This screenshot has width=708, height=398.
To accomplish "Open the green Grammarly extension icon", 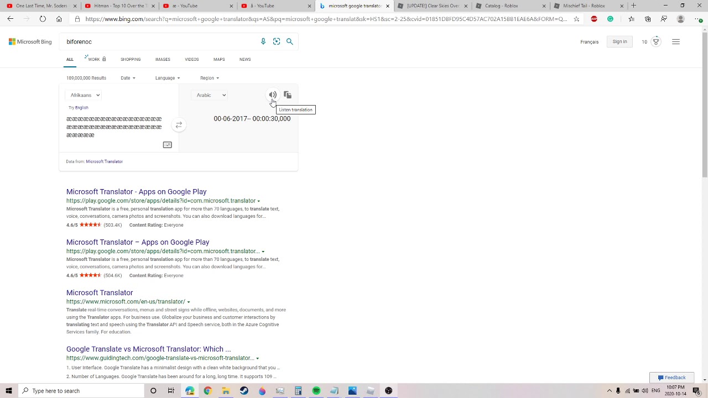I will click(610, 19).
